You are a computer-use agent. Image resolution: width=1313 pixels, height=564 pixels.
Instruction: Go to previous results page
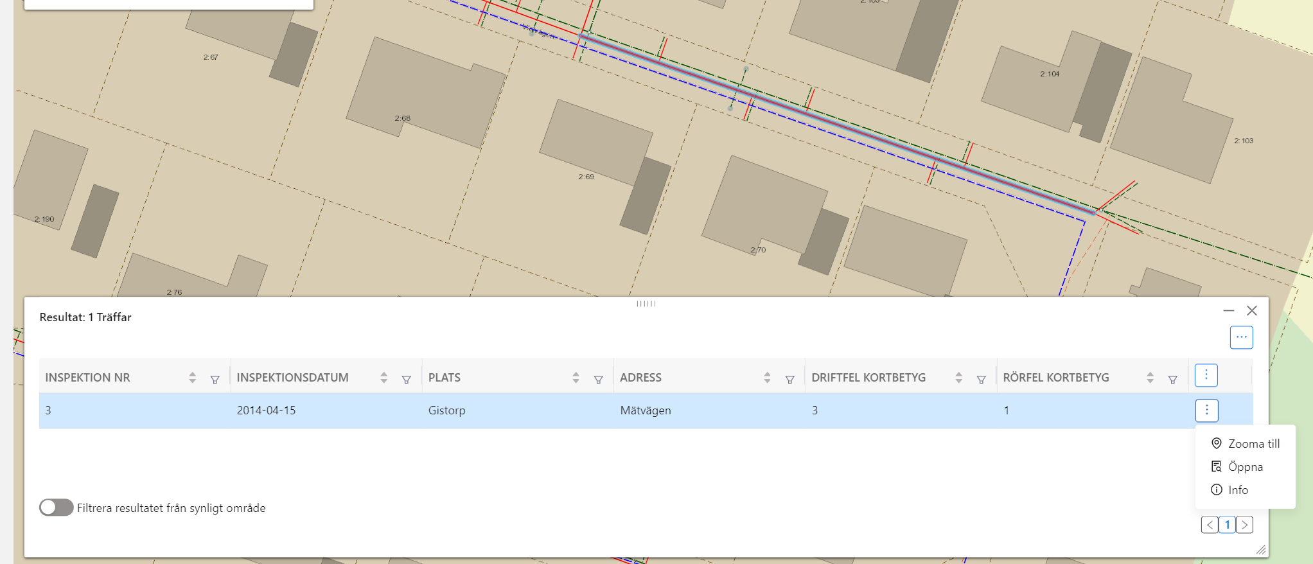point(1210,525)
